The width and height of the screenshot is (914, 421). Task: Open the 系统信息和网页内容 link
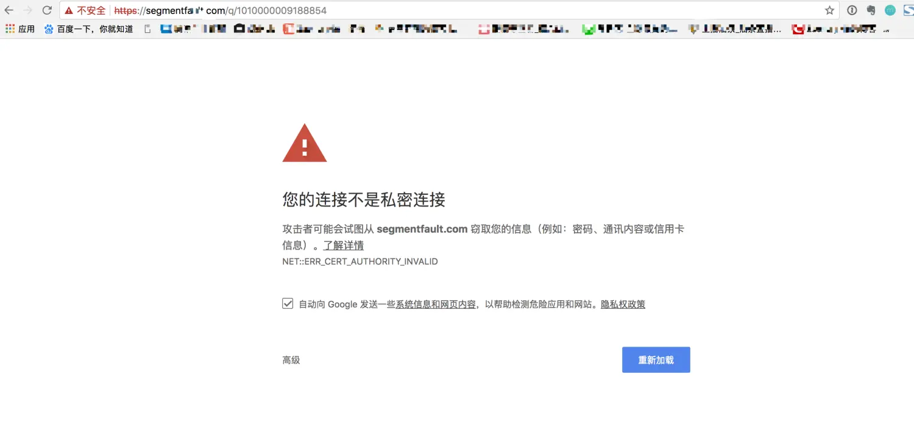coord(436,304)
